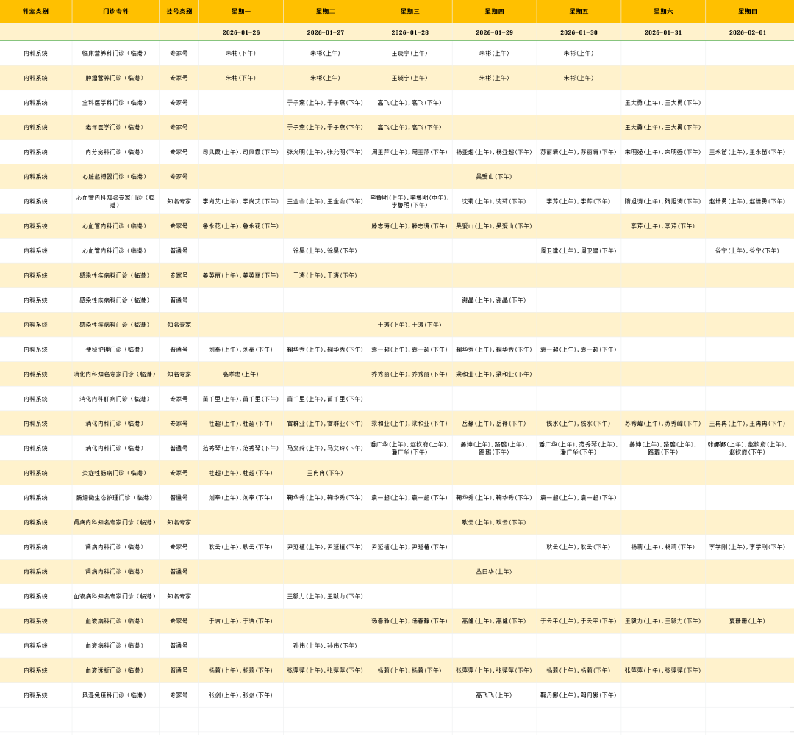Select the 星期一 header cell
The width and height of the screenshot is (794, 735).
[240, 11]
